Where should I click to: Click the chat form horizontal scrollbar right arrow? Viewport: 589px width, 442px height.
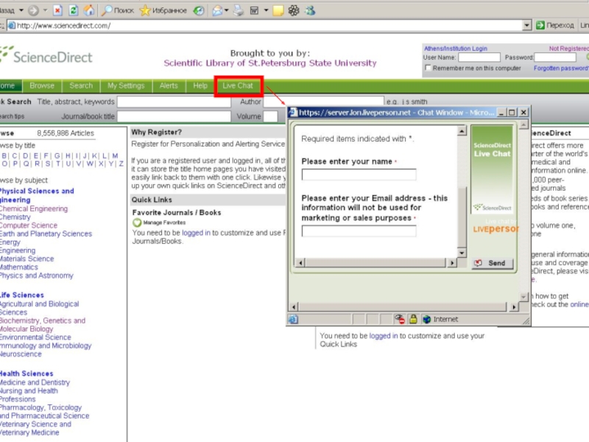(452, 263)
